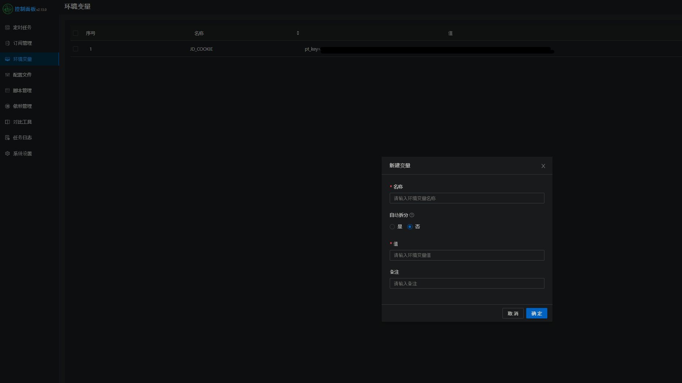Screen dimensions: 682x383
Task: Click the 脚本管理 script icon
Action: pos(7,90)
